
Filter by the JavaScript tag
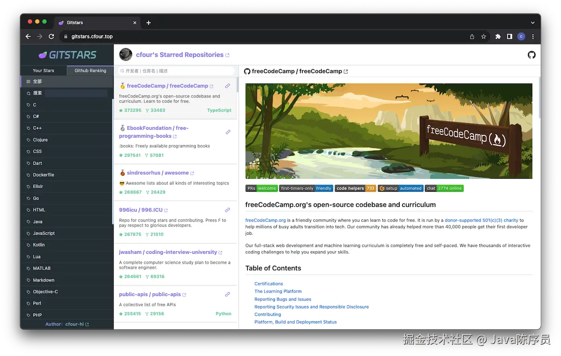[67, 233]
